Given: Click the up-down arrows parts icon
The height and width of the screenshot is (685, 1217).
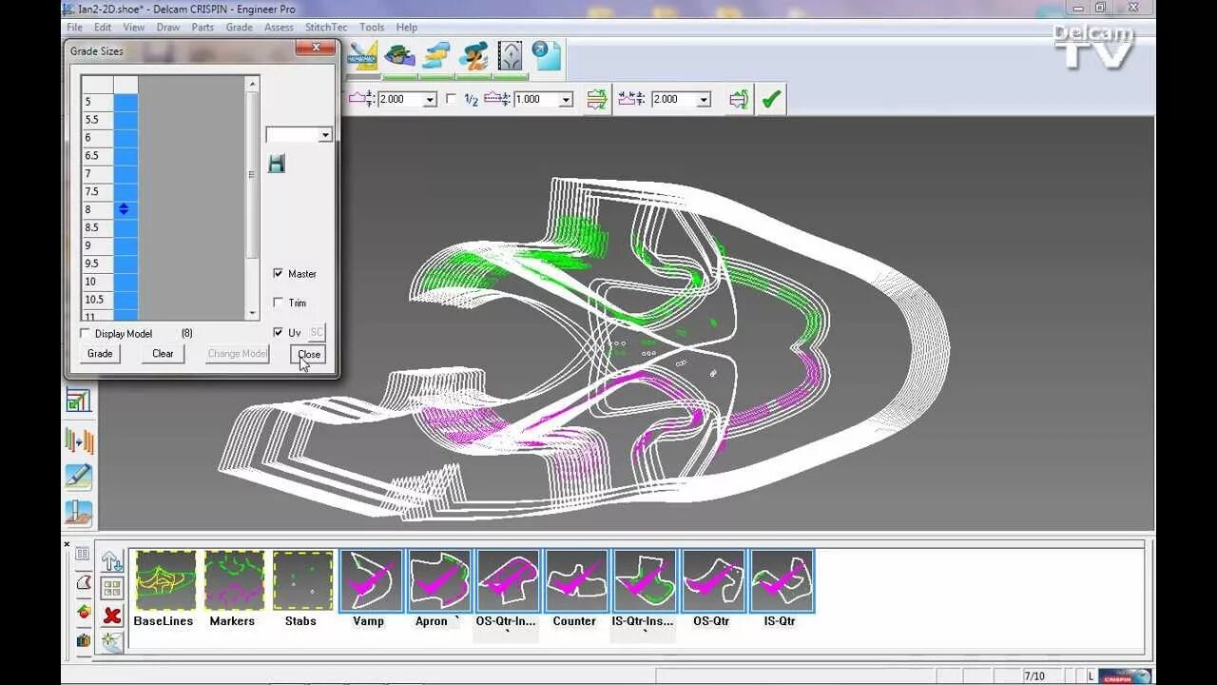Looking at the screenshot, I should tap(112, 561).
